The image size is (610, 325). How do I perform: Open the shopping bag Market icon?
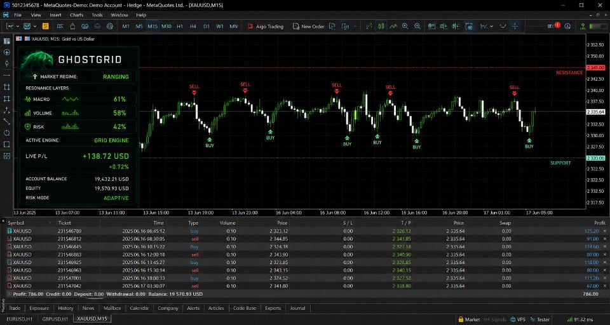pyautogui.click(x=72, y=27)
